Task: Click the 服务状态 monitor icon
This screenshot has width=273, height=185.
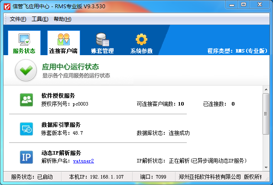Action: [x=24, y=40]
